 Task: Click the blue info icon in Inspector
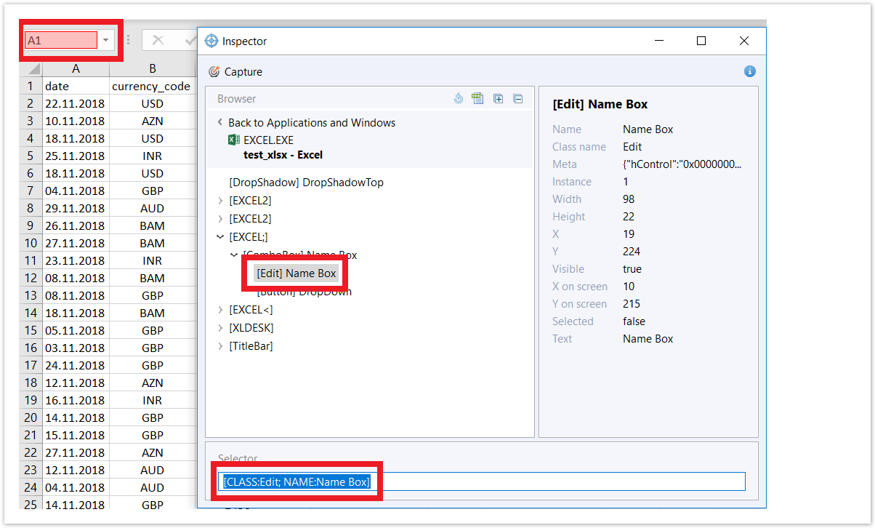(750, 71)
